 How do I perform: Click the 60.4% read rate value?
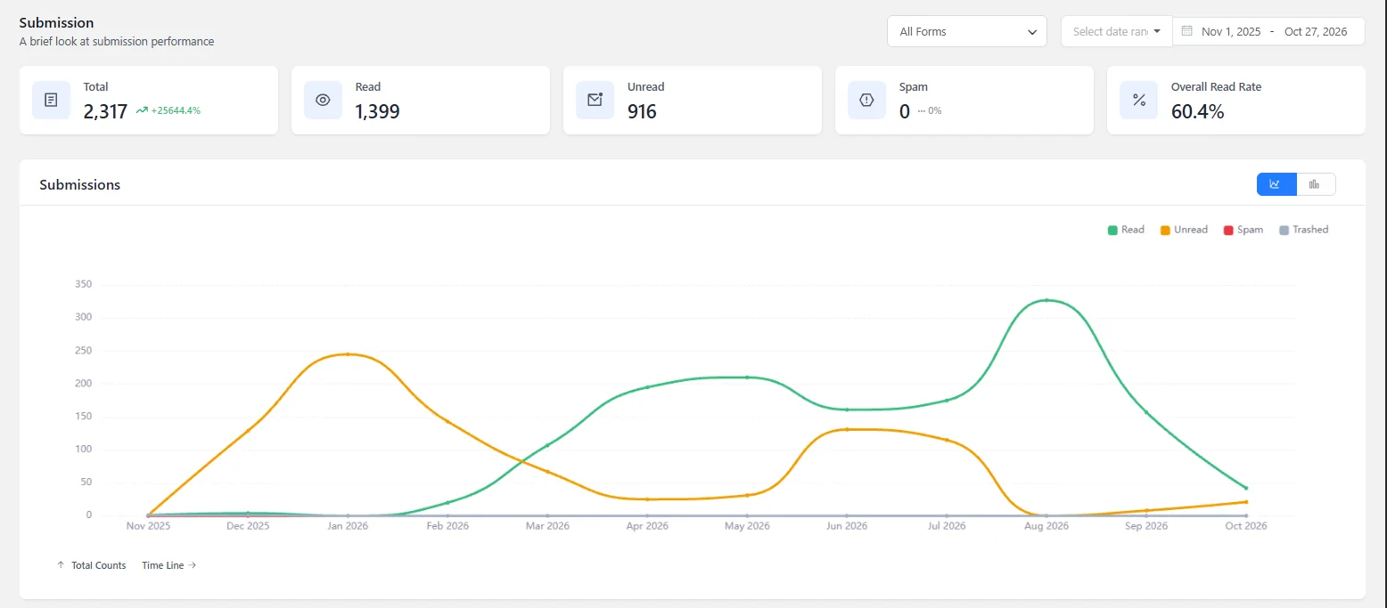pyautogui.click(x=1197, y=111)
